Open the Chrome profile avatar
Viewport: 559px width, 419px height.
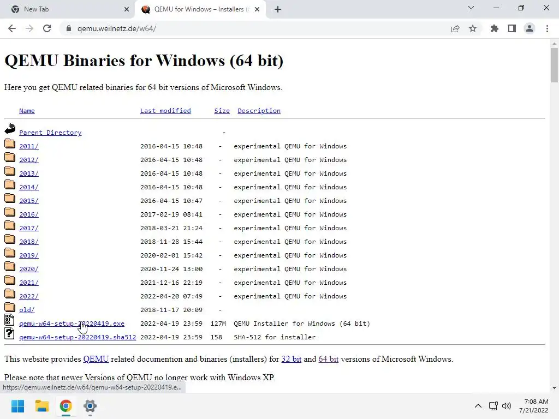point(530,28)
